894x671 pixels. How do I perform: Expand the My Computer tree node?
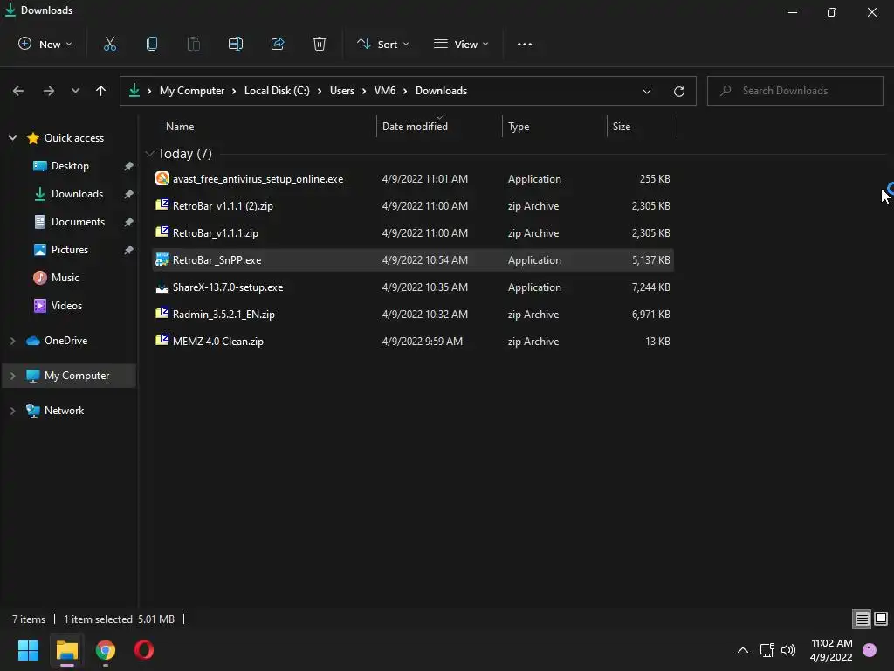(12, 376)
